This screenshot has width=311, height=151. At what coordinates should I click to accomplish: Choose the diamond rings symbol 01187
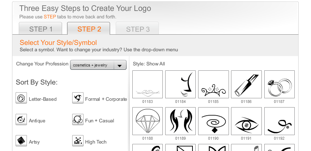(x=279, y=84)
